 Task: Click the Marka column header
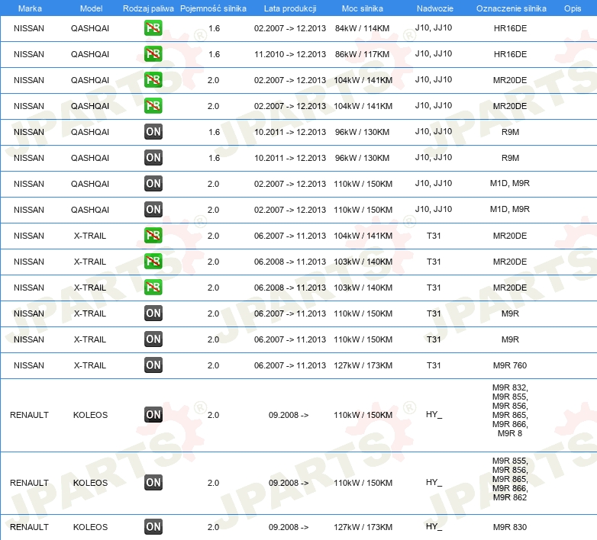[30, 8]
